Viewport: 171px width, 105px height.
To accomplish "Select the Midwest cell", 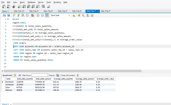I will 11,90.
